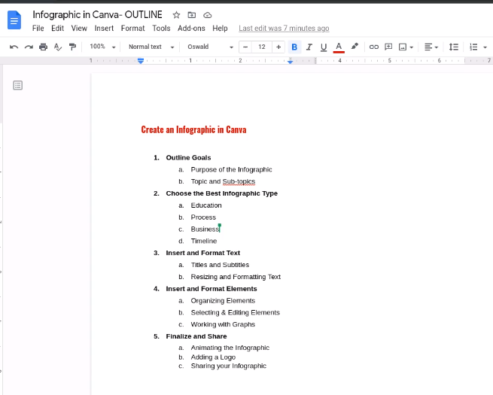Open the Tools menu
Screen dimensions: 493x395
coord(161,29)
